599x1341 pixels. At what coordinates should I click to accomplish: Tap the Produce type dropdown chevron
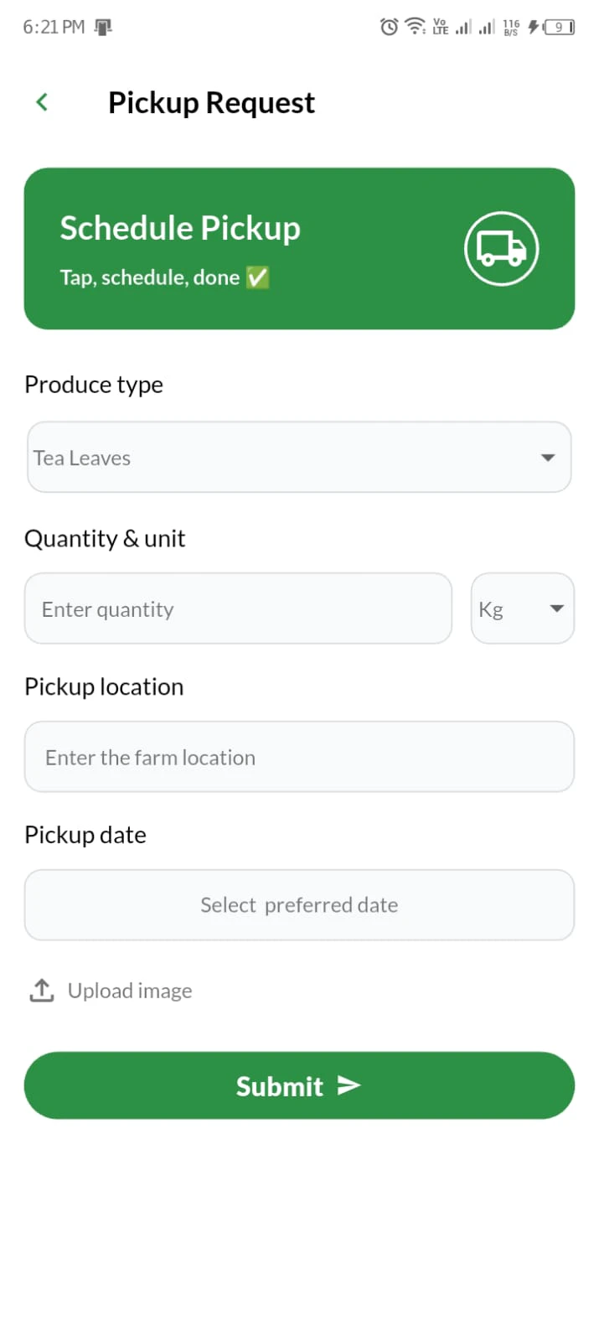[x=548, y=458]
